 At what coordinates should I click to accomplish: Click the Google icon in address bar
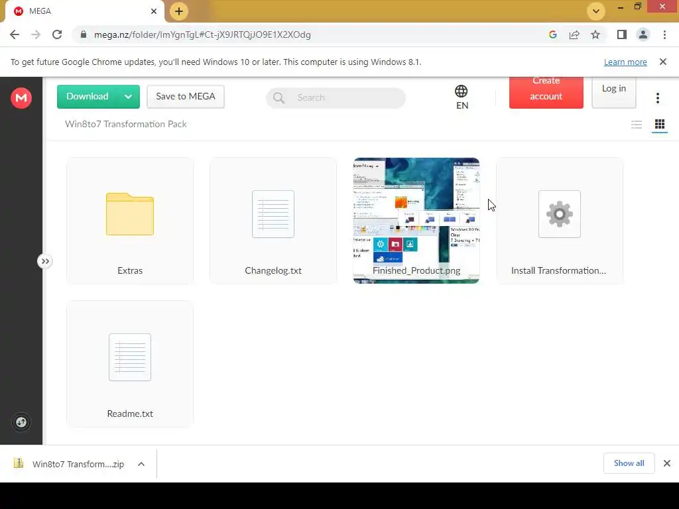(552, 34)
